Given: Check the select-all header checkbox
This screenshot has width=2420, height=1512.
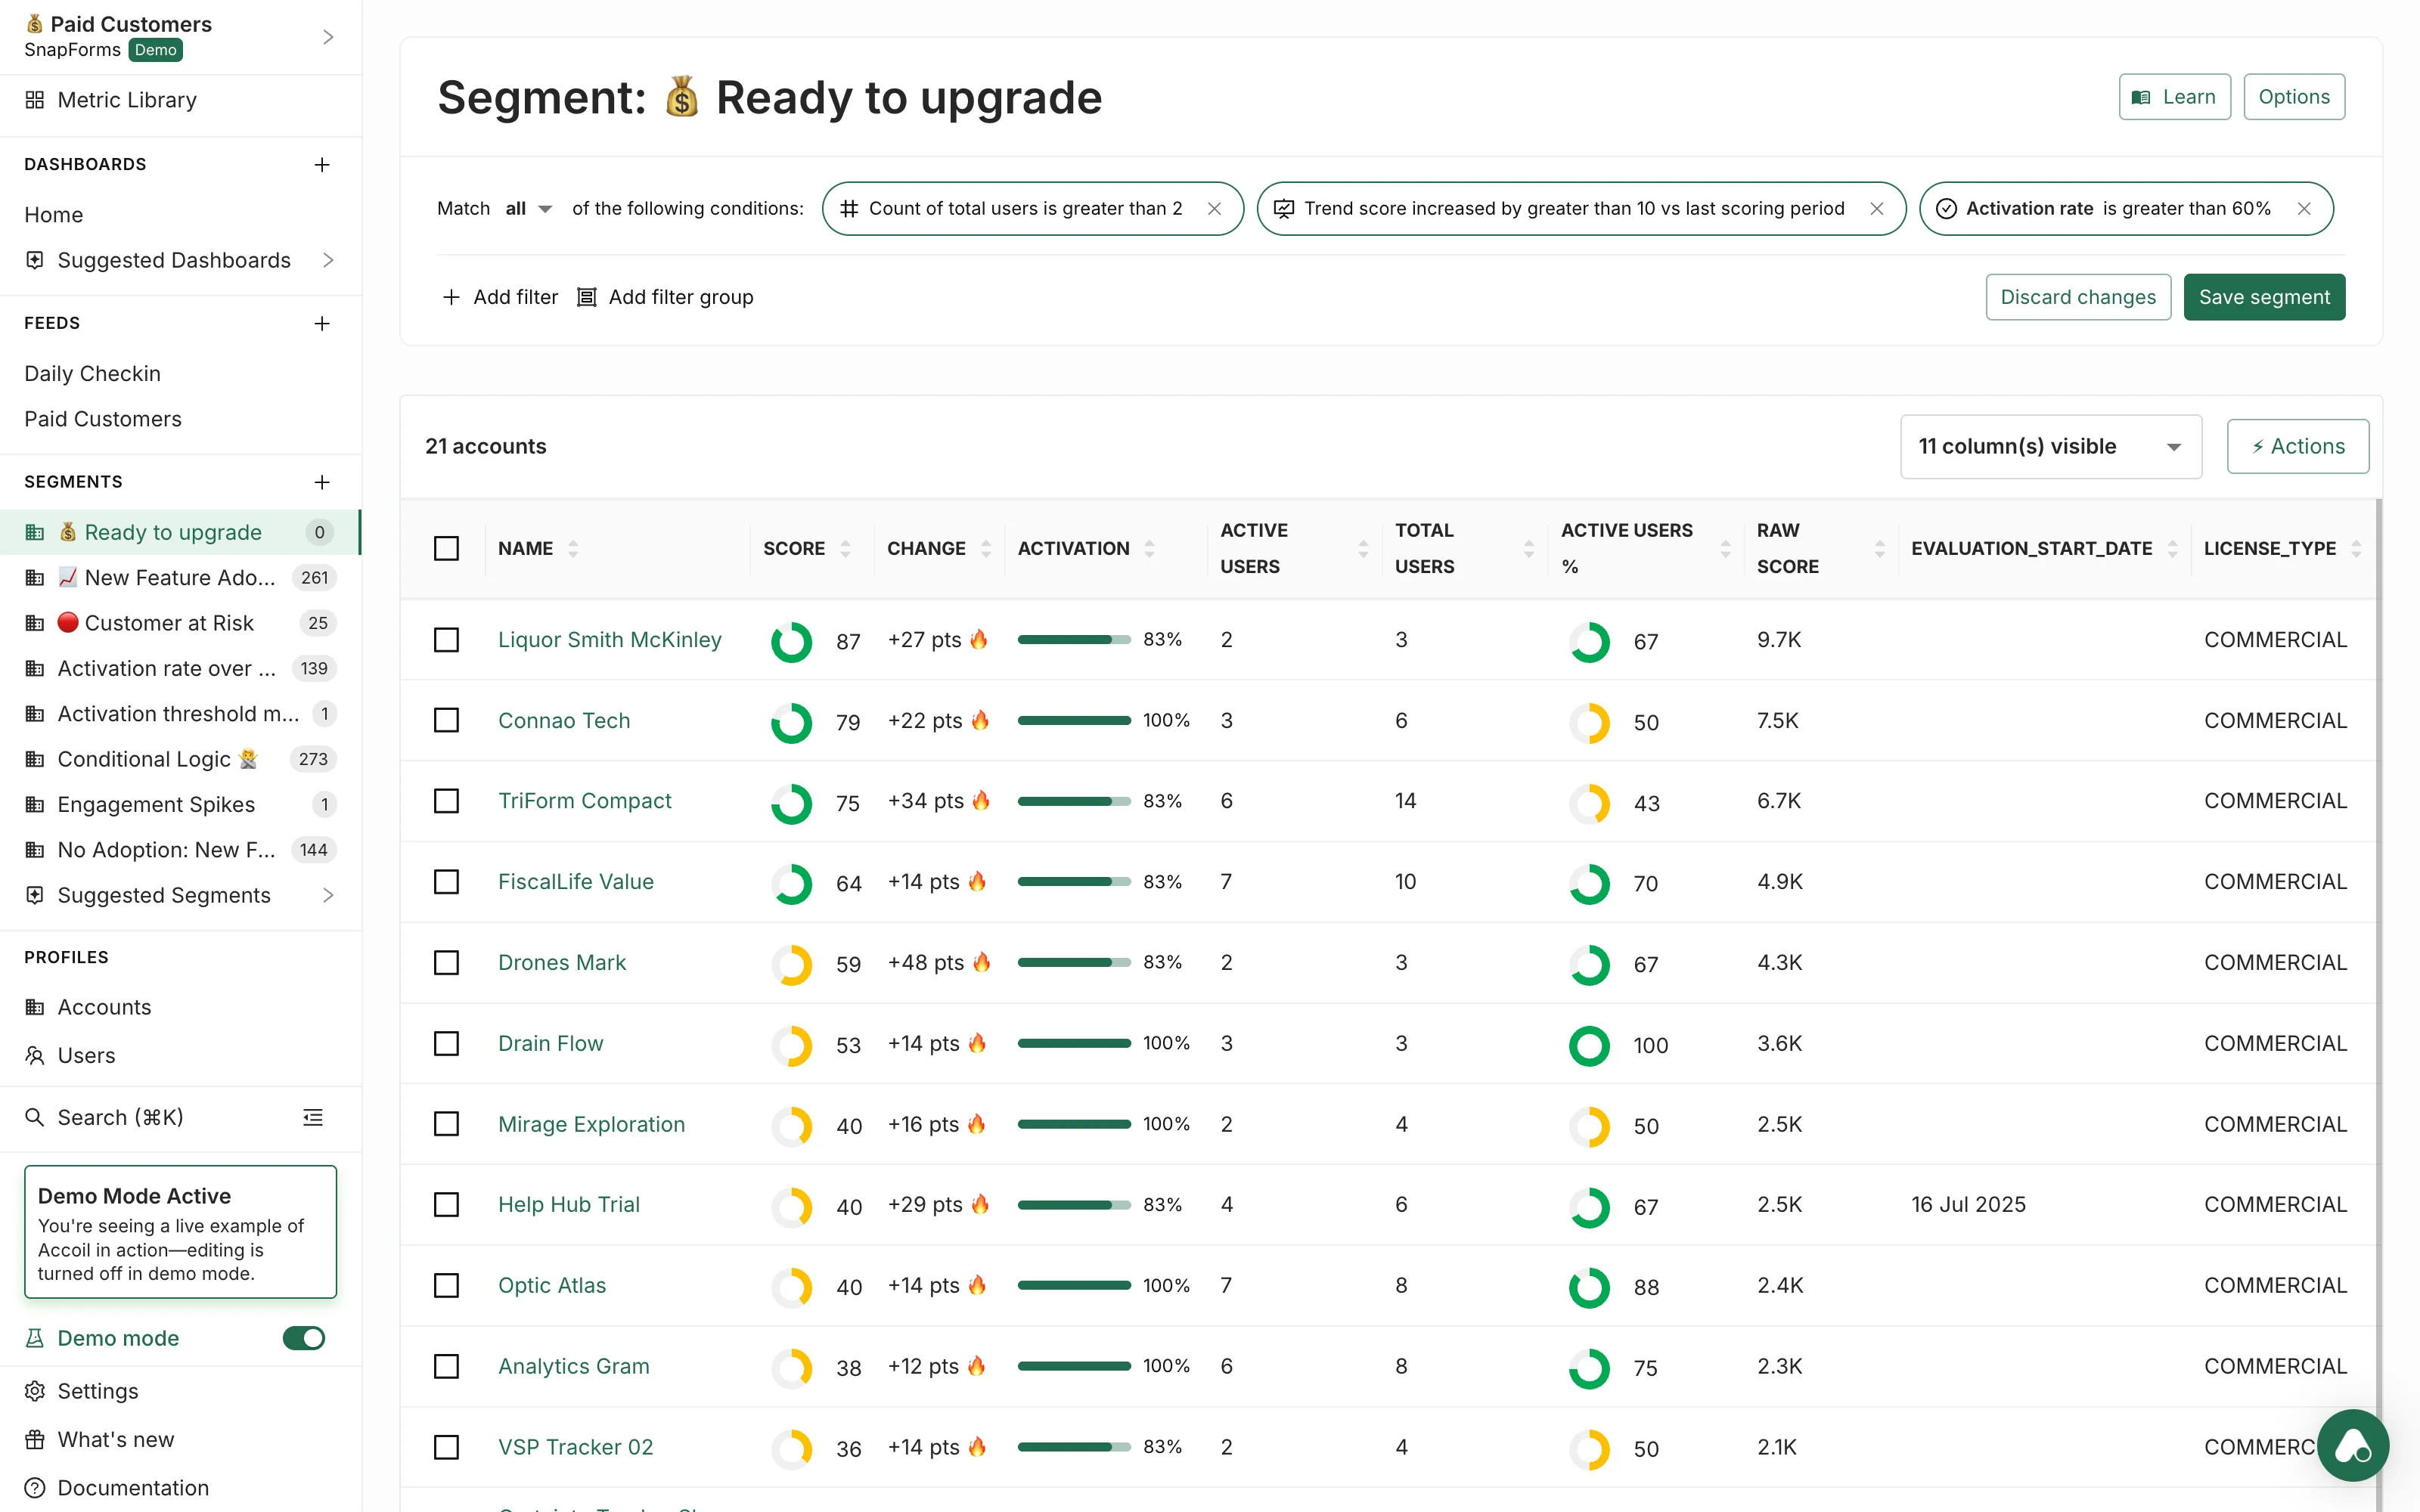Looking at the screenshot, I should click(x=446, y=548).
